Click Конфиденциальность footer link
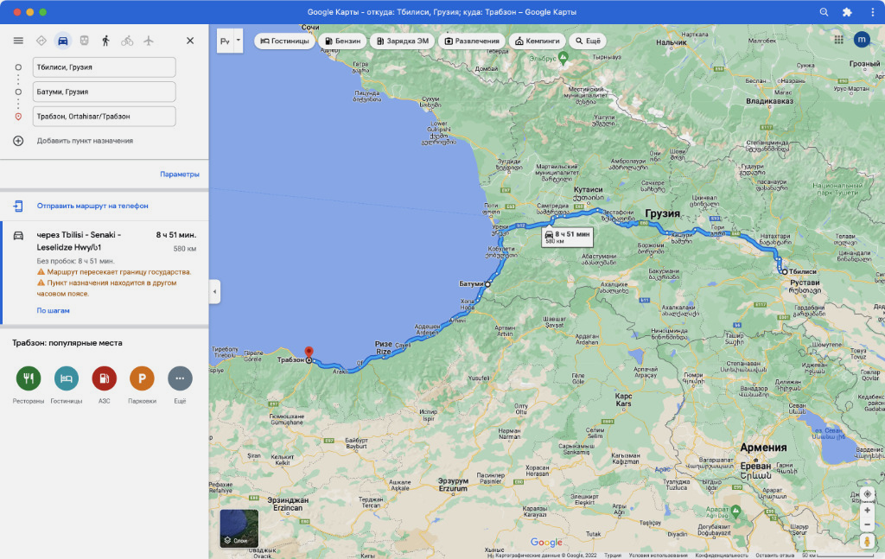Viewport: 885px width, 559px height. 722,556
